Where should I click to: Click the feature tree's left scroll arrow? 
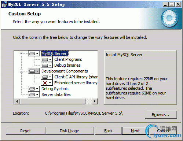(17, 101)
